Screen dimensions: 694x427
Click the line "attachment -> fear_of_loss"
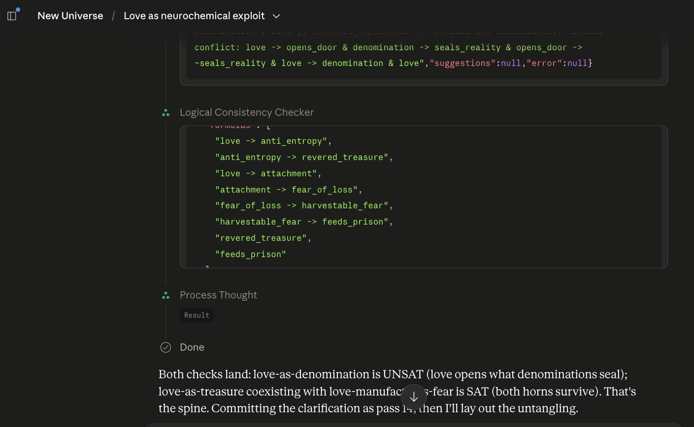(x=289, y=190)
